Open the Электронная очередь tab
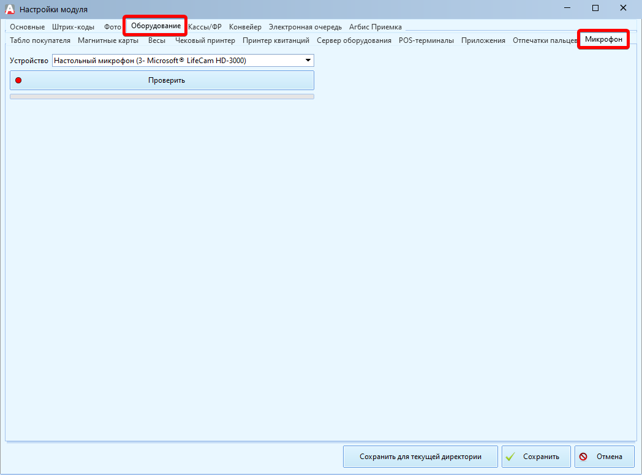Viewport: 642px width, 475px height. point(305,27)
